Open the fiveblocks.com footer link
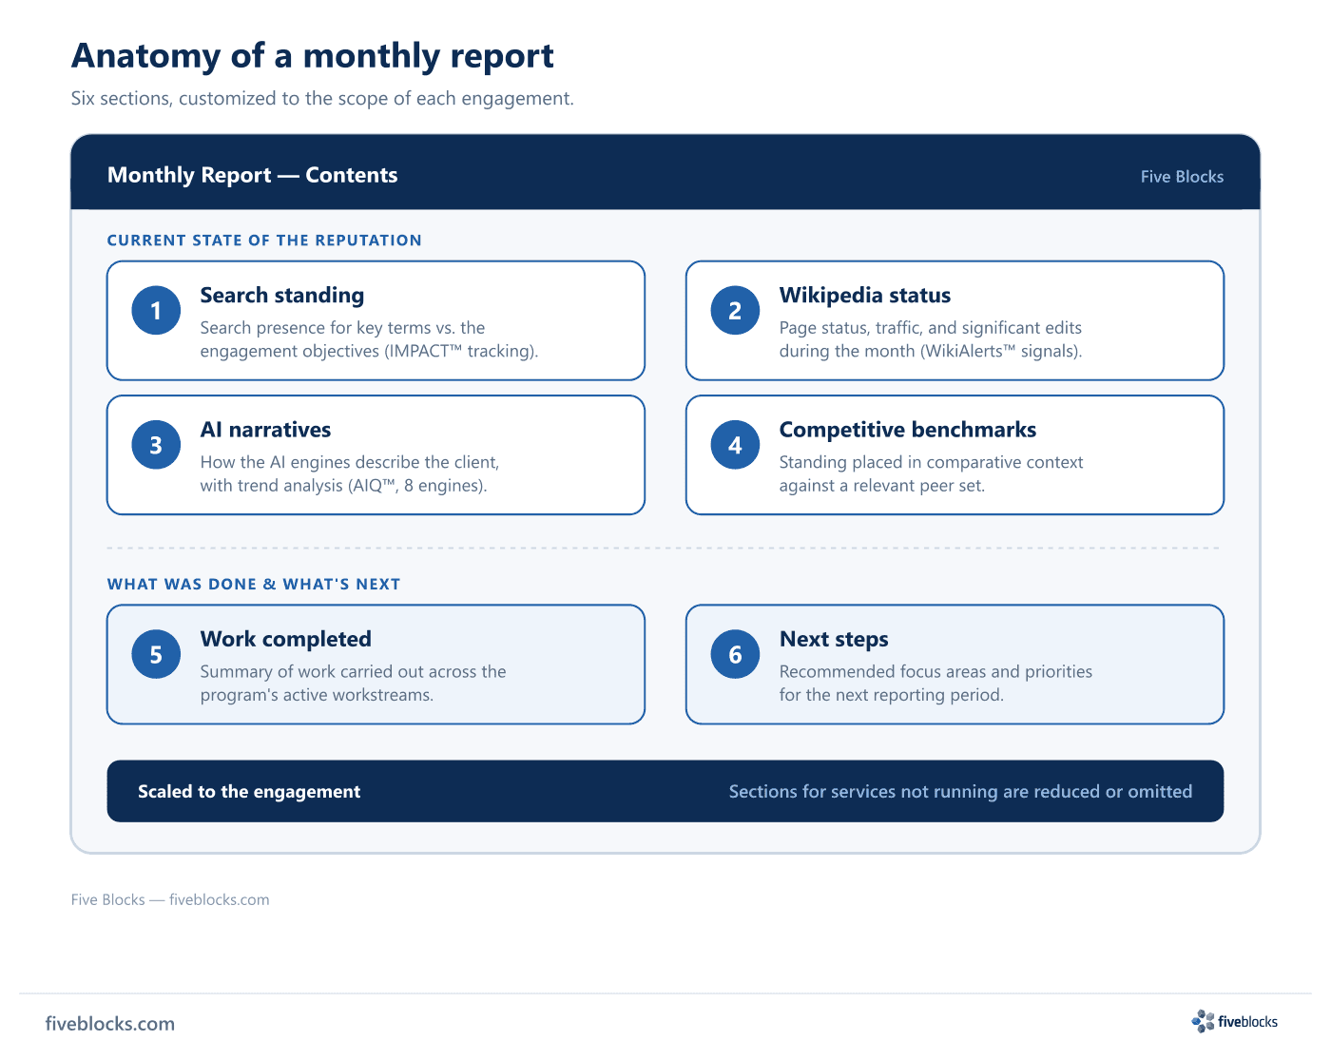 pyautogui.click(x=110, y=1024)
